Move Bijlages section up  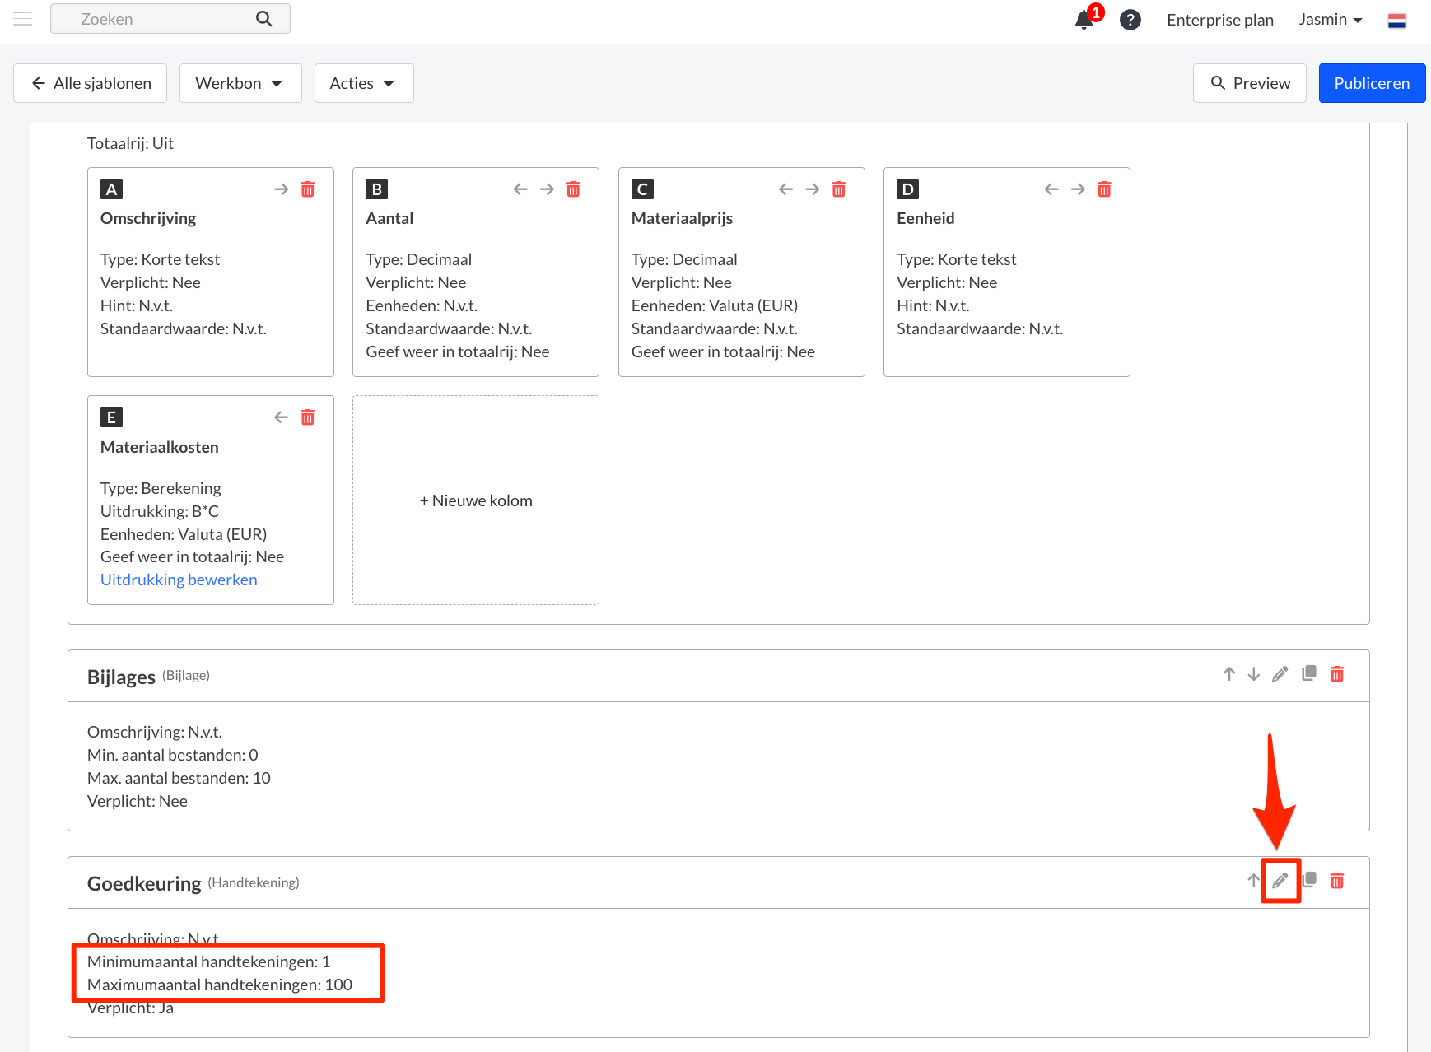(1229, 674)
